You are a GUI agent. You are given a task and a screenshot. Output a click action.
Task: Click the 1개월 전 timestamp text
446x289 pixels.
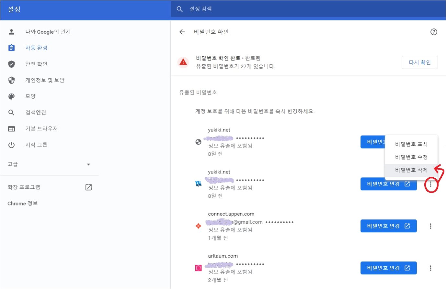pyautogui.click(x=218, y=238)
